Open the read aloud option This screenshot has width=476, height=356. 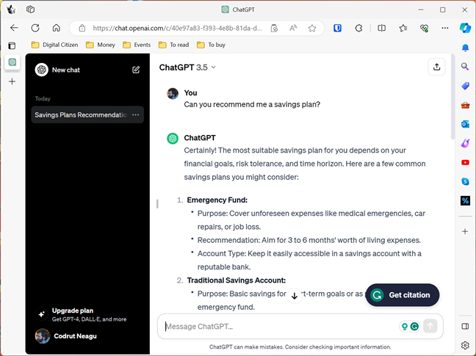point(293,28)
